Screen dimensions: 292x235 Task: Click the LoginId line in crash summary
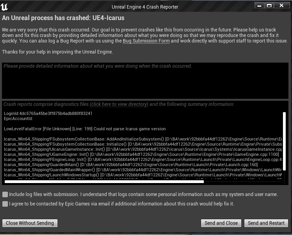(48, 113)
